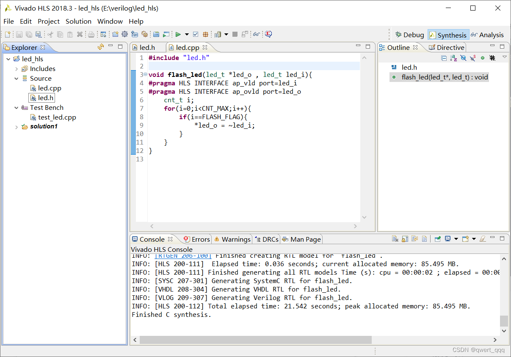Toggle Hide Fields filter in Outline
Screen dimensions: 511x357
pos(464,58)
